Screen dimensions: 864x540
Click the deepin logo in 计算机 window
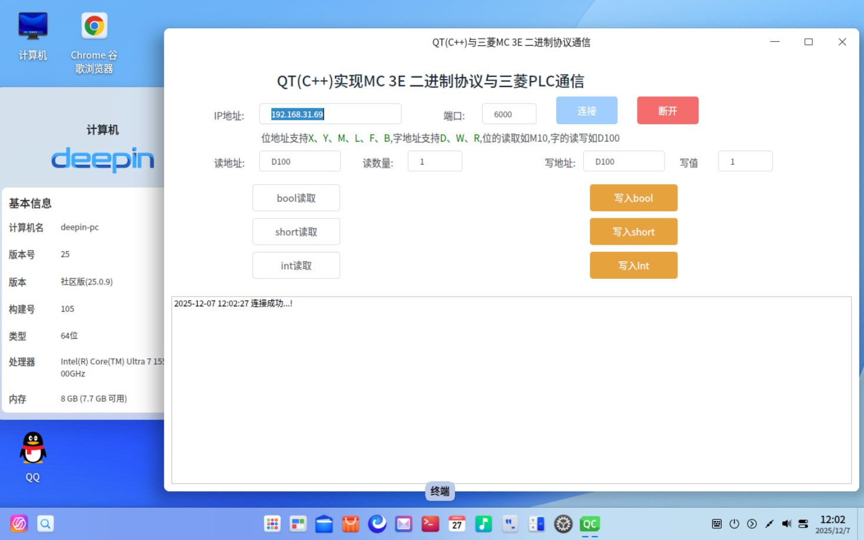(103, 159)
